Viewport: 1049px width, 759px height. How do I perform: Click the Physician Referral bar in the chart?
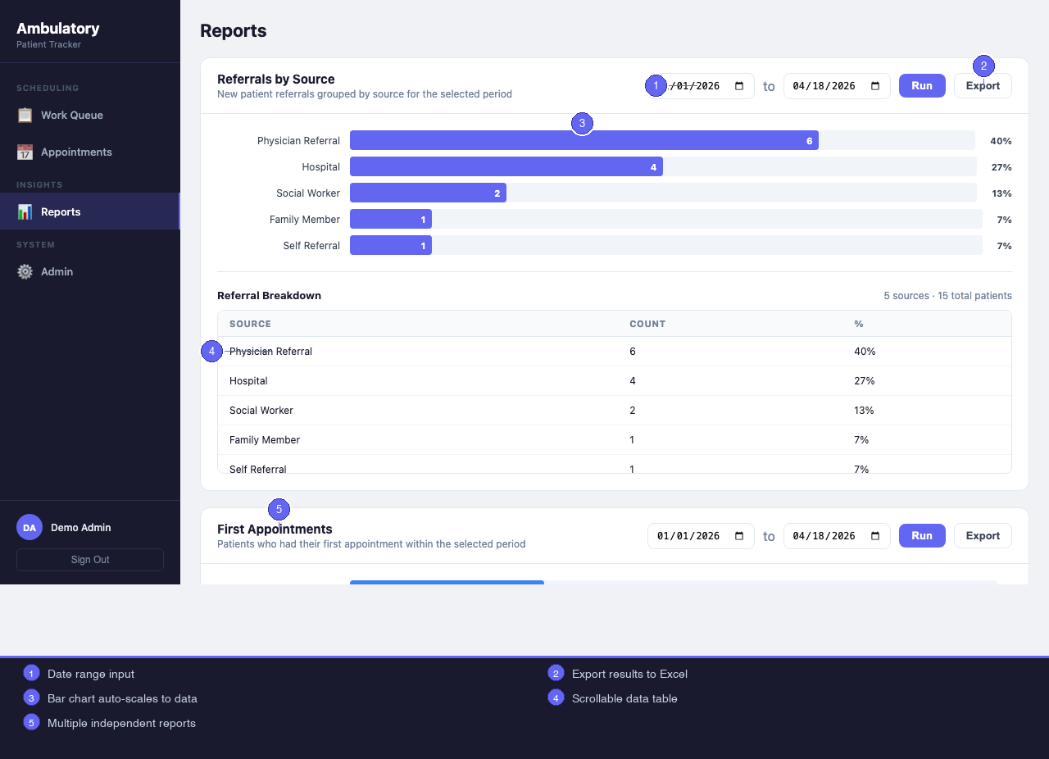582,140
